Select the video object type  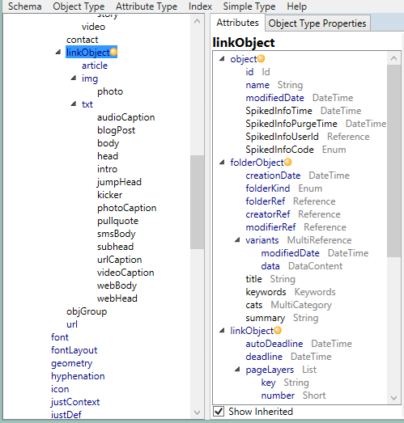pos(93,27)
